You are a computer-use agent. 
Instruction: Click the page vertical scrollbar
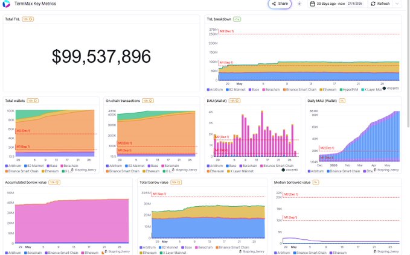pos(408,64)
